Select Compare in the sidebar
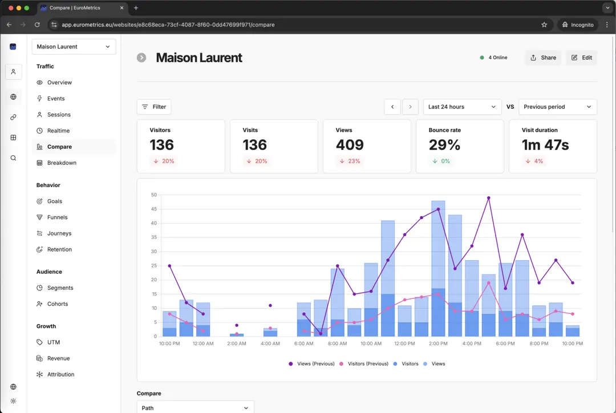 74,147
